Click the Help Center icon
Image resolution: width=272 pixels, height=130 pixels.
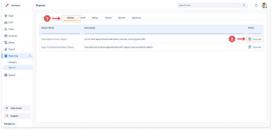pyautogui.click(x=7, y=108)
